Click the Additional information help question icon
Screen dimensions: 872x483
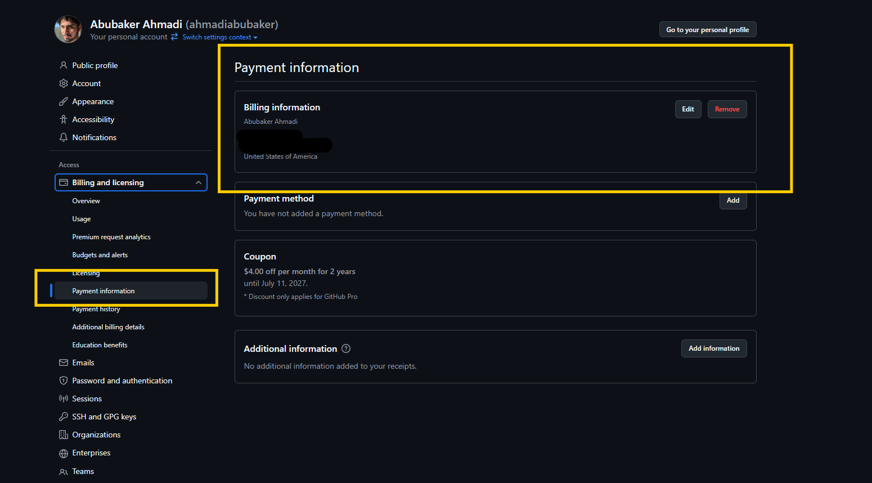[x=346, y=348]
